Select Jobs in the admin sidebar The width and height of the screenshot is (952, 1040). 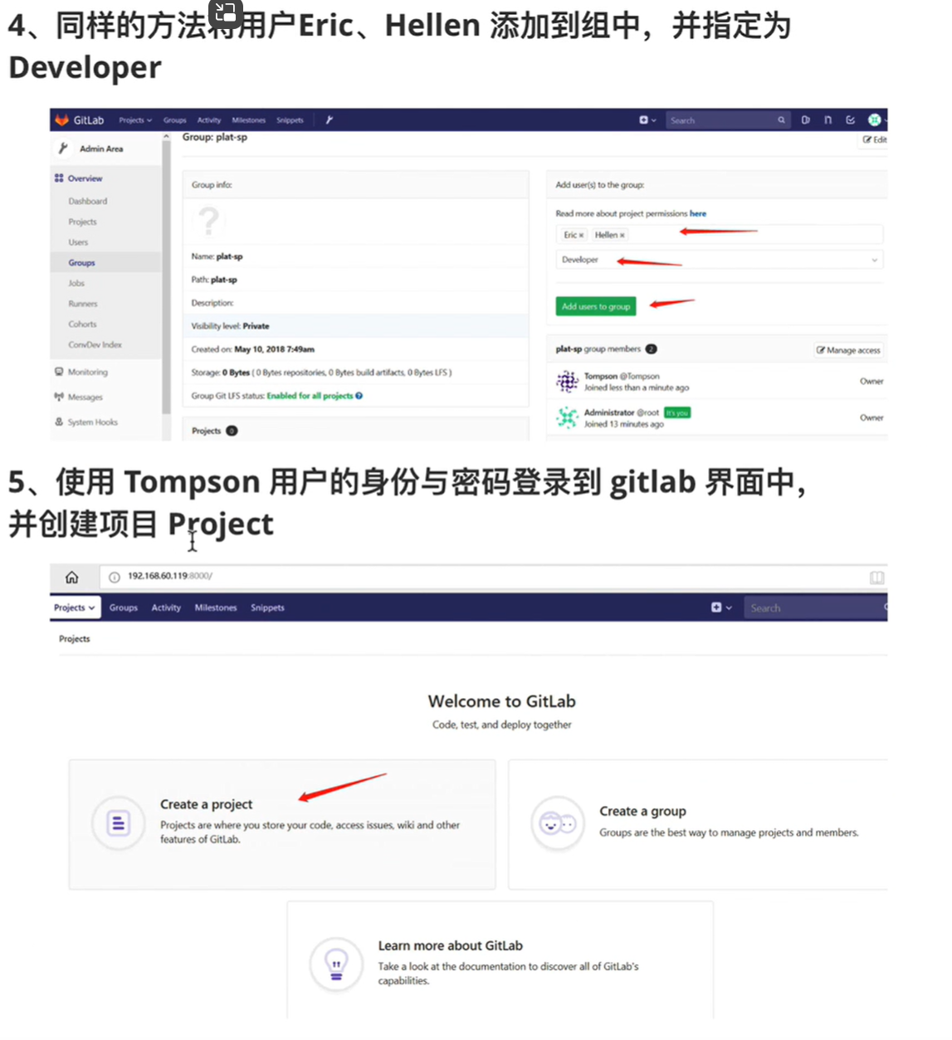pyautogui.click(x=76, y=284)
